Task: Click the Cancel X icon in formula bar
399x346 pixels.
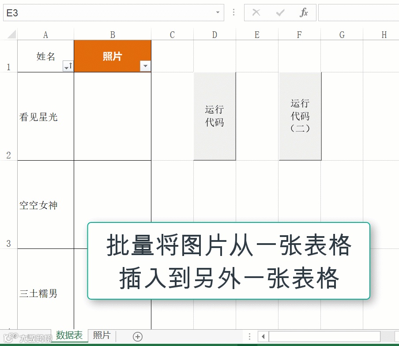Action: [256, 12]
